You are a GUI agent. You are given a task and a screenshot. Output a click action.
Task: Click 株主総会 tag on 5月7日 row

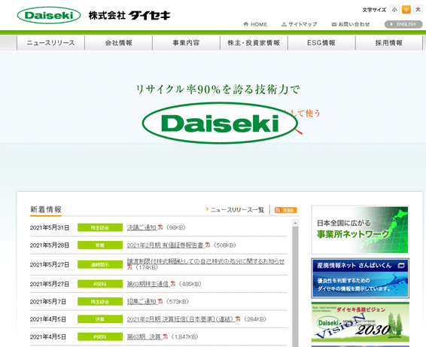pyautogui.click(x=100, y=302)
